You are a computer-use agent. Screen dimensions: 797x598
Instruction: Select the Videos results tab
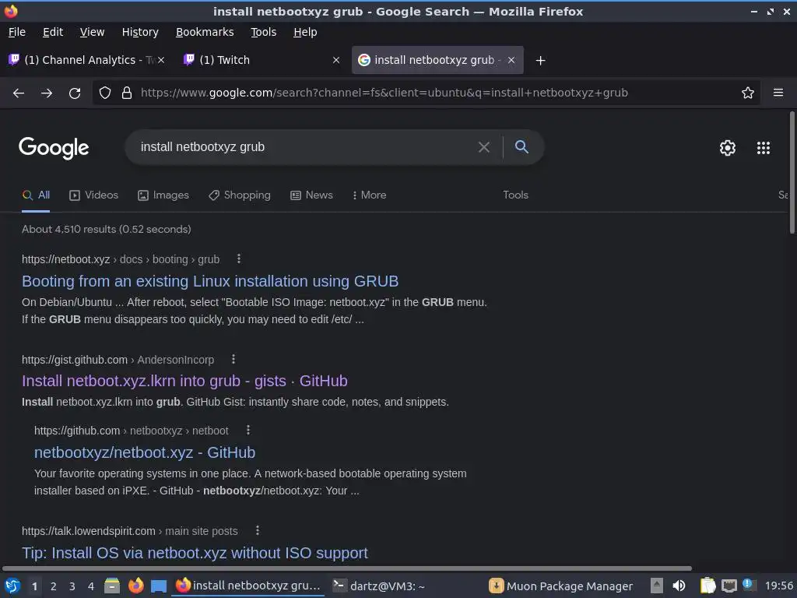pos(93,195)
